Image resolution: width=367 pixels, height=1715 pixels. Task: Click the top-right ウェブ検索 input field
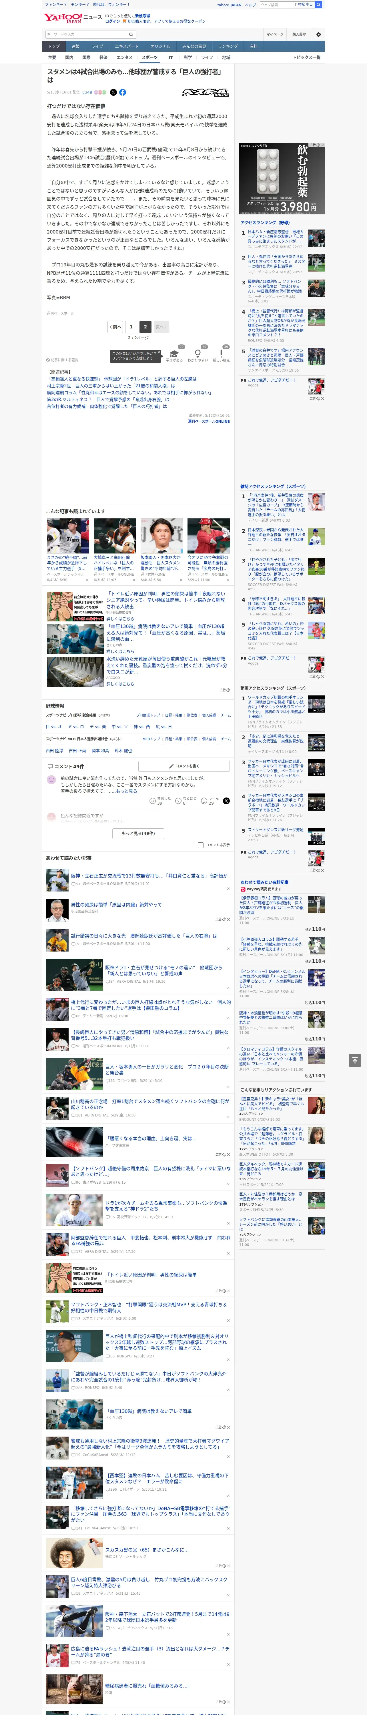[276, 5]
